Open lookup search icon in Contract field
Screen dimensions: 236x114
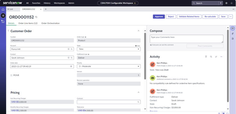138,102
